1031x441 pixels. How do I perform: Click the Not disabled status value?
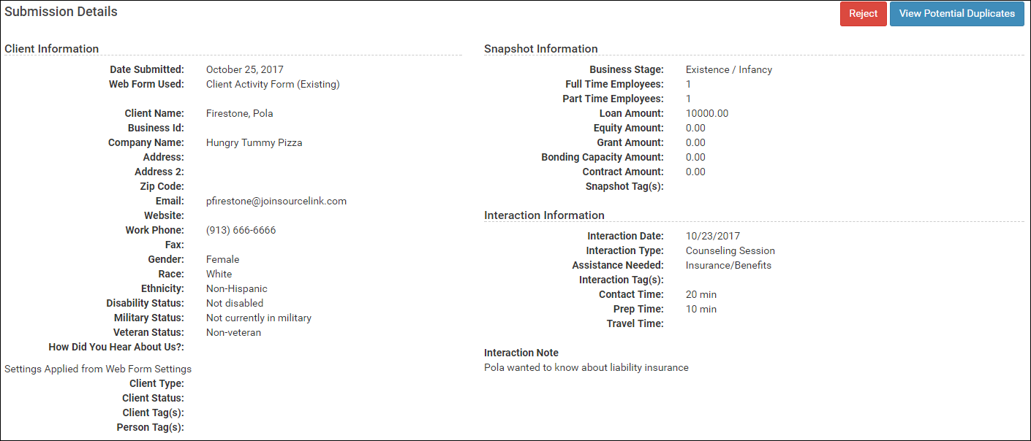point(235,303)
